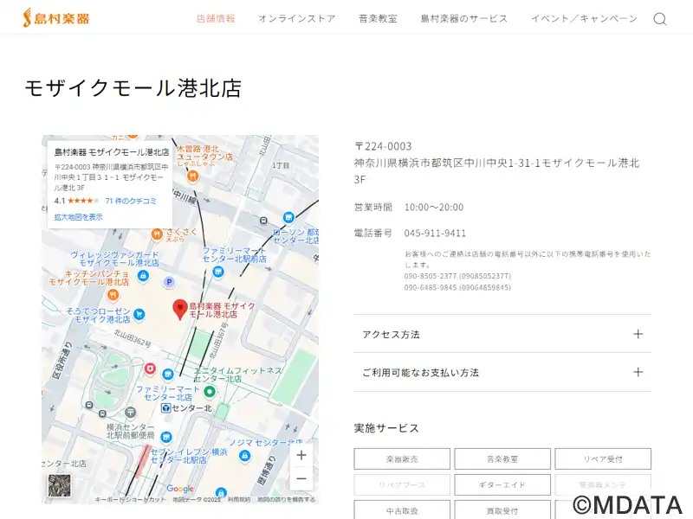Click the red 島村楽器 map pin
Image resolution: width=693 pixels, height=519 pixels.
point(180,309)
